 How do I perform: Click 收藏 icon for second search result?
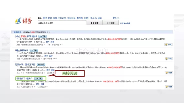(169, 59)
